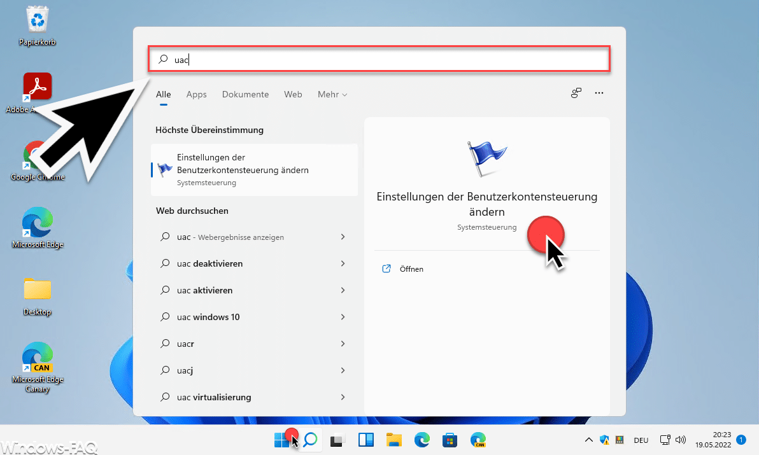Click the search magnifier icon inside the search box
Viewport: 759px width, 455px height.
163,59
